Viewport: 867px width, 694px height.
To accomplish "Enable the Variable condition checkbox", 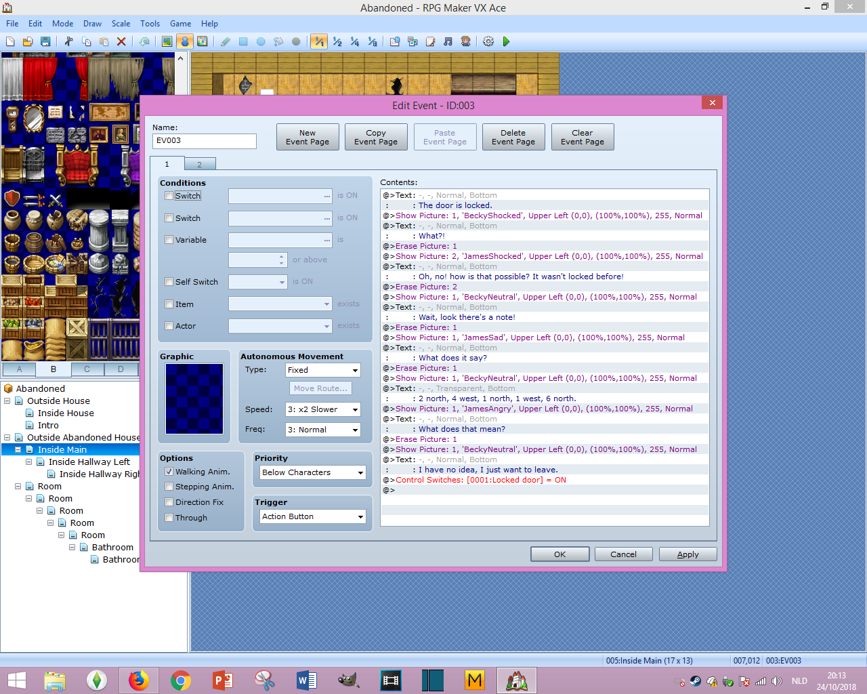I will point(169,240).
